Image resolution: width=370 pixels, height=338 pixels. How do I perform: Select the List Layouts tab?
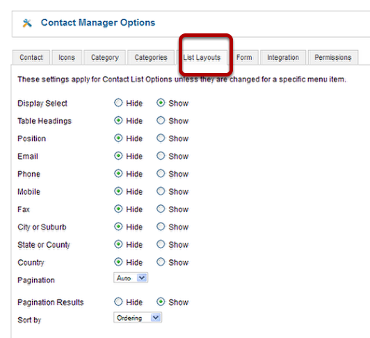(202, 57)
